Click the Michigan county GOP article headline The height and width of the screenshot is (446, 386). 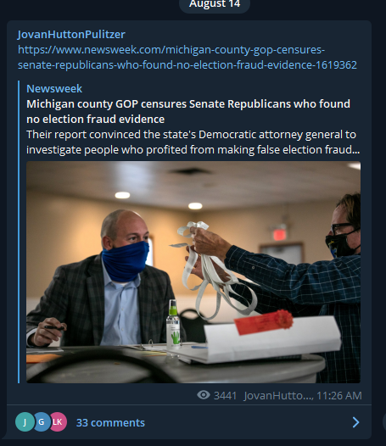click(x=188, y=112)
